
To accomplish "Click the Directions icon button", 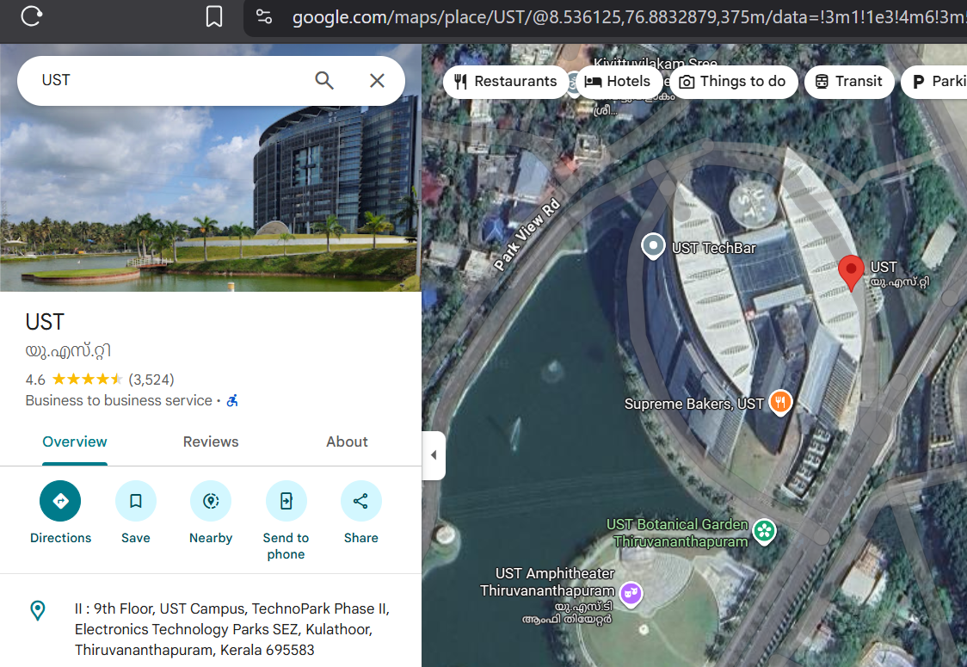I will (x=60, y=501).
